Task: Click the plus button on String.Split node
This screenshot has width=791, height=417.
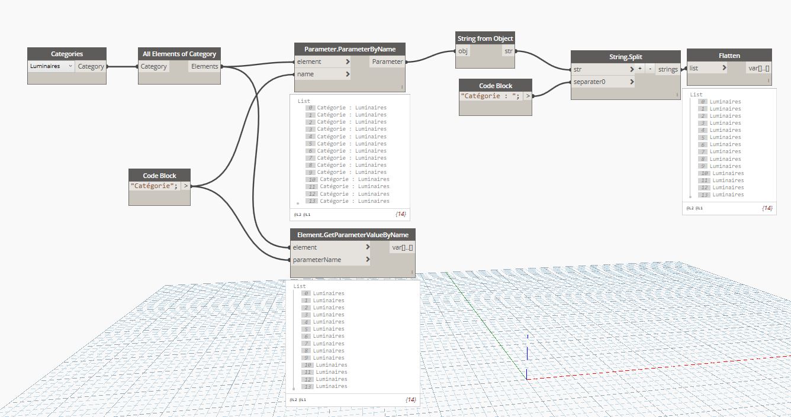Action: pos(641,69)
